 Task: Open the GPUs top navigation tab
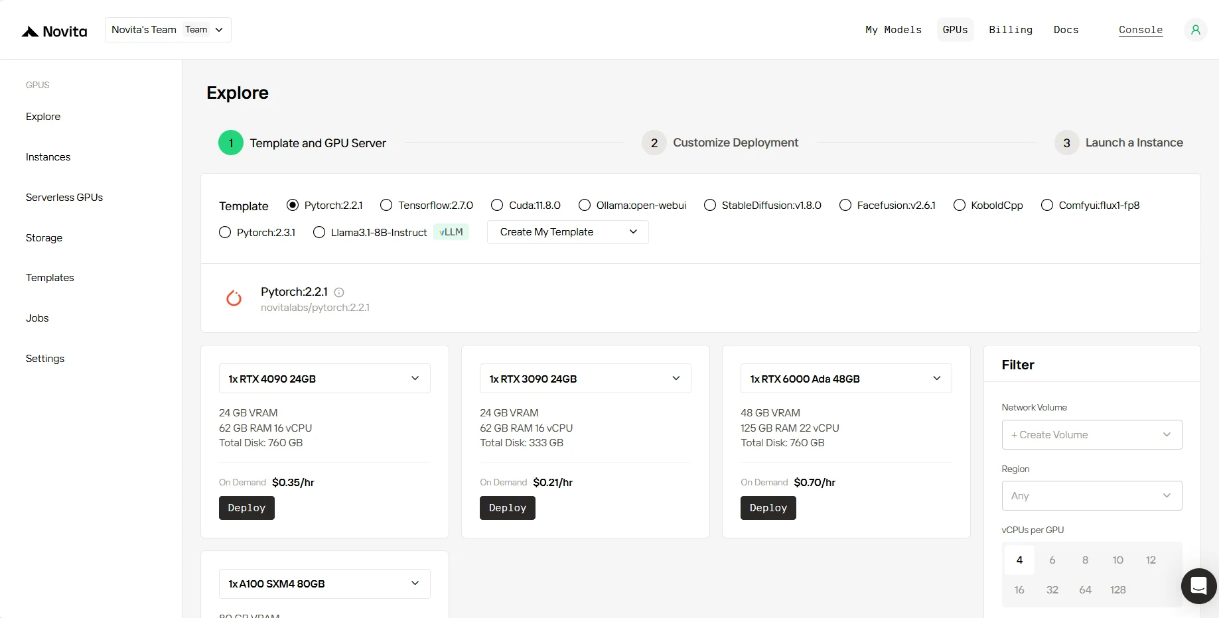[955, 30]
